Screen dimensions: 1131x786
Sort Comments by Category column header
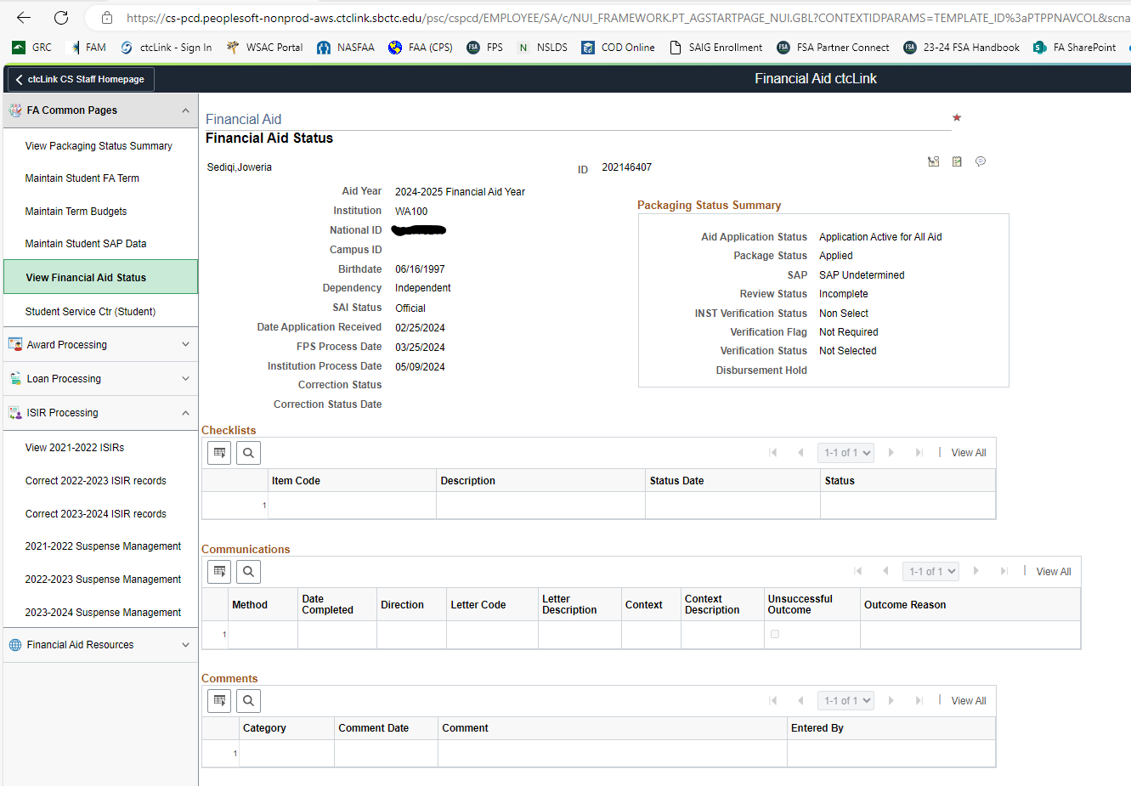[264, 728]
